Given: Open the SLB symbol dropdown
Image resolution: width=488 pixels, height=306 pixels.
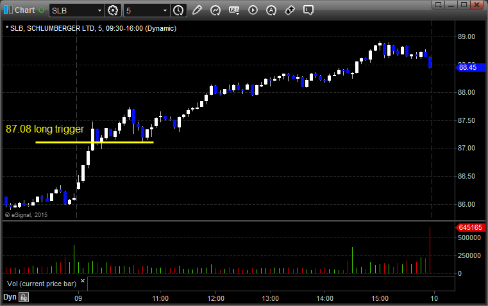Looking at the screenshot, I should coord(99,10).
